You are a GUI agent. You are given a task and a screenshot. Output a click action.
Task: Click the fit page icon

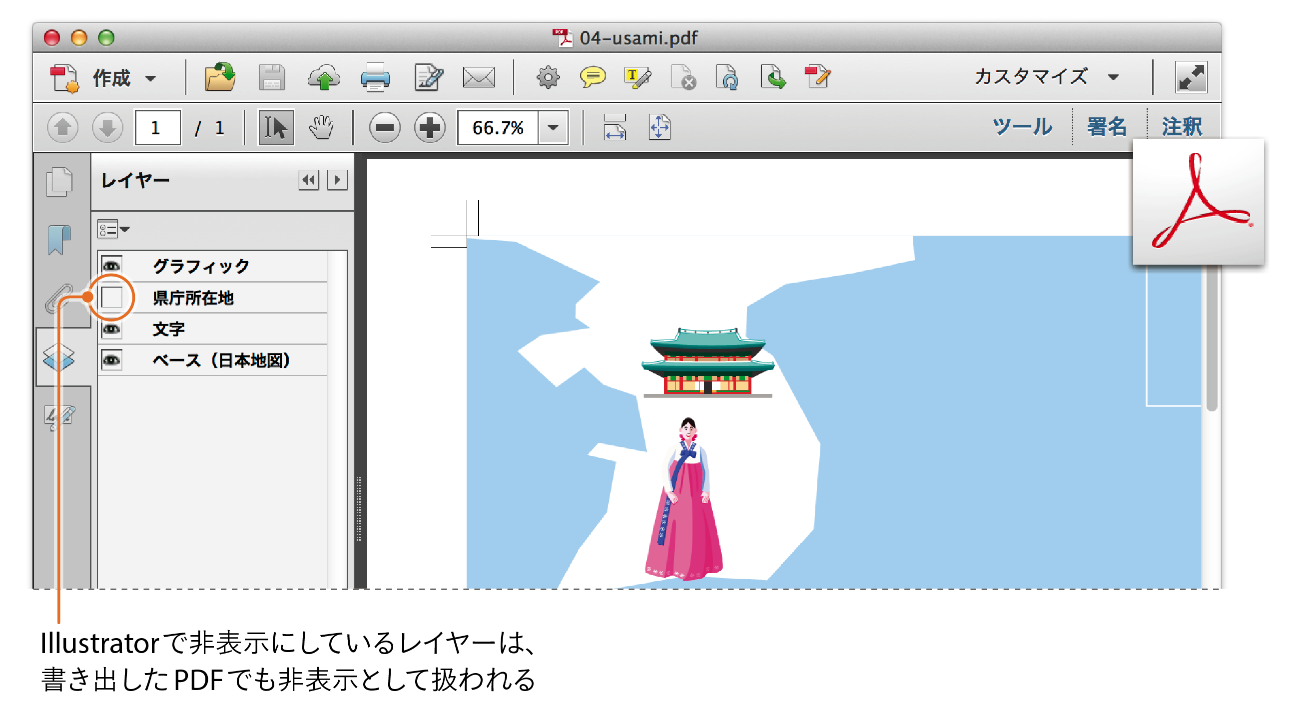click(x=659, y=127)
